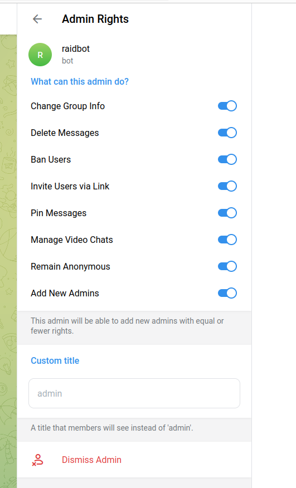
Task: Click the raidbot name text
Action: pyautogui.click(x=76, y=49)
